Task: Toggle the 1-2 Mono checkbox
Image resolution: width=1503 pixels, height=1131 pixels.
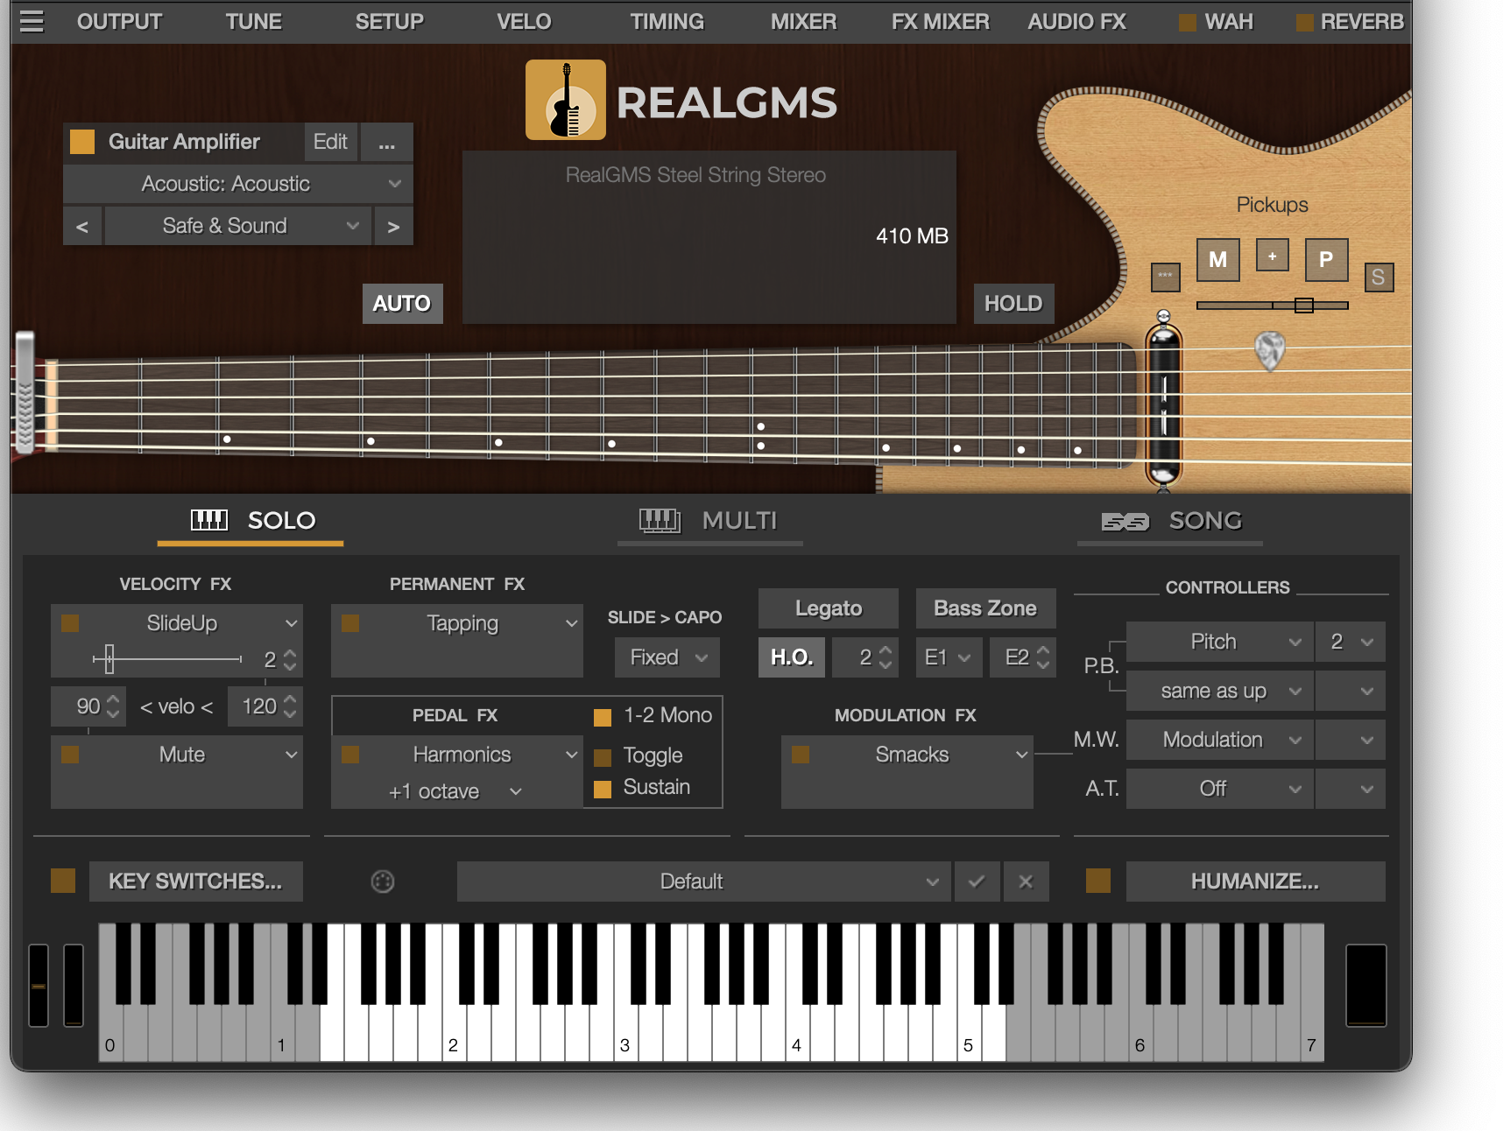Action: 603,718
